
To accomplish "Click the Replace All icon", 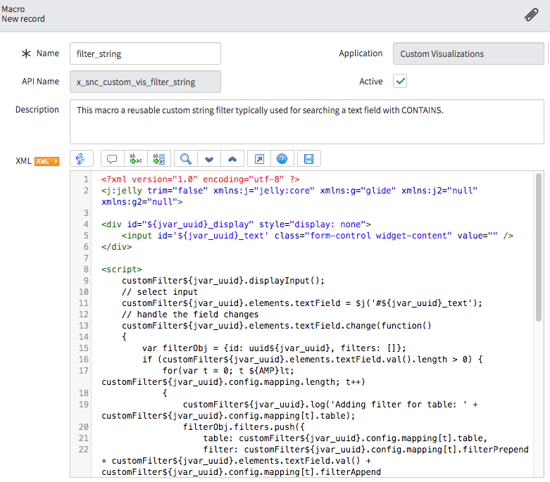I will 158,158.
